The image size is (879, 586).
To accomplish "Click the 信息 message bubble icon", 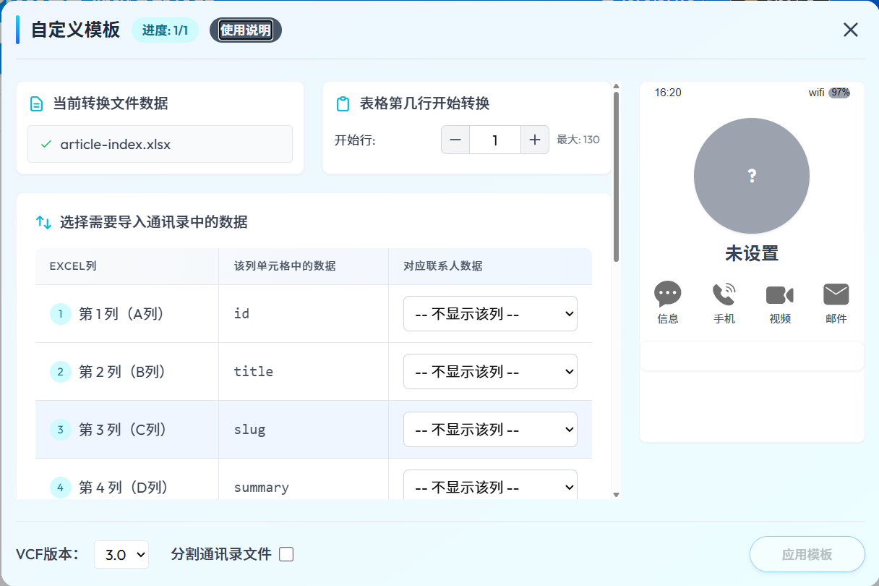I will coord(668,294).
